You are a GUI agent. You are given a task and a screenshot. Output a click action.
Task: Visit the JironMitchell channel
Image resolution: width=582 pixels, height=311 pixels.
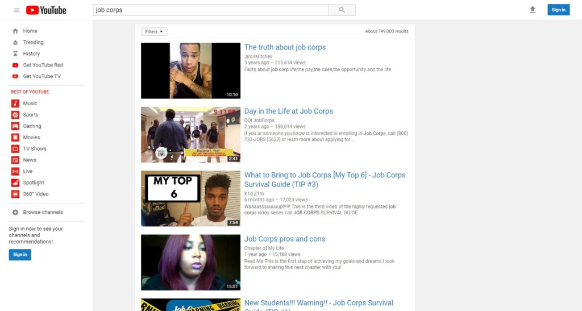(259, 56)
